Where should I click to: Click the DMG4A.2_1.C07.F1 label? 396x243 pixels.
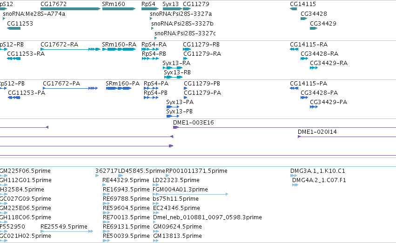tap(319, 180)
